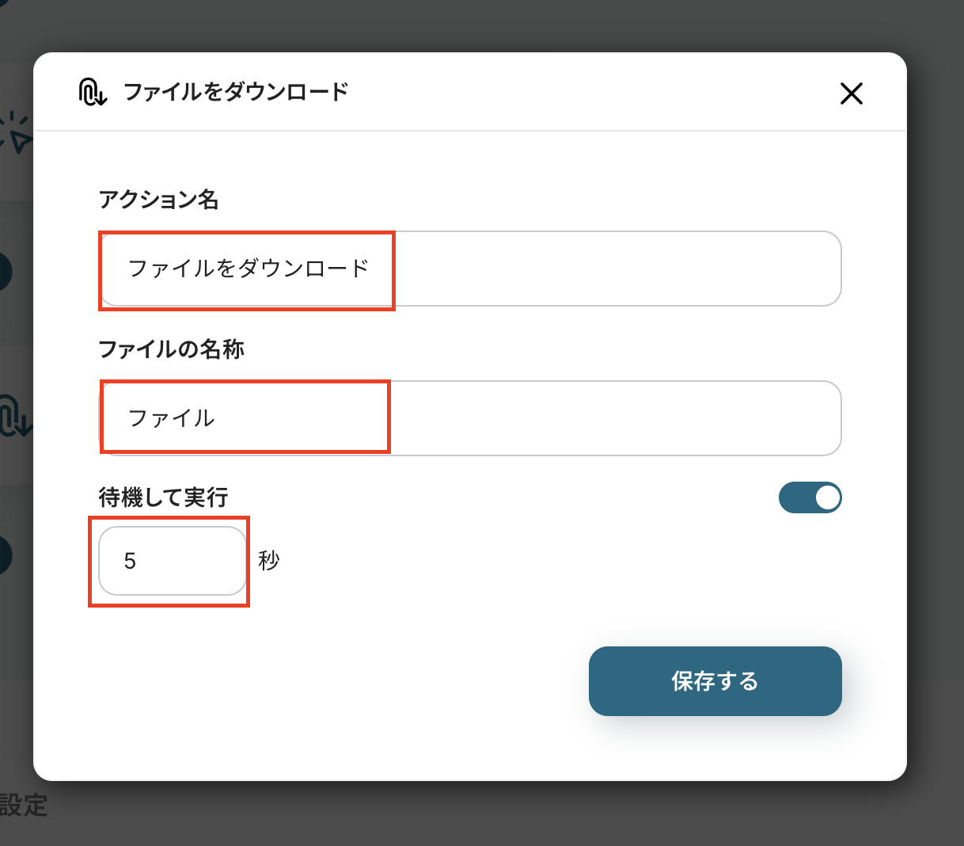964x846 pixels.
Task: Click the paperclip download icon in dialog header
Action: pyautogui.click(x=93, y=92)
